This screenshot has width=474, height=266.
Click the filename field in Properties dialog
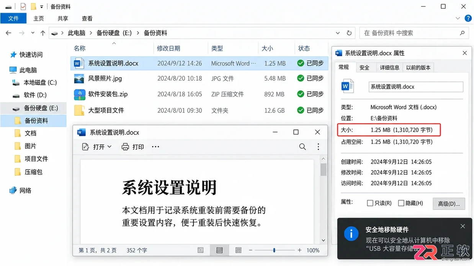click(x=416, y=87)
